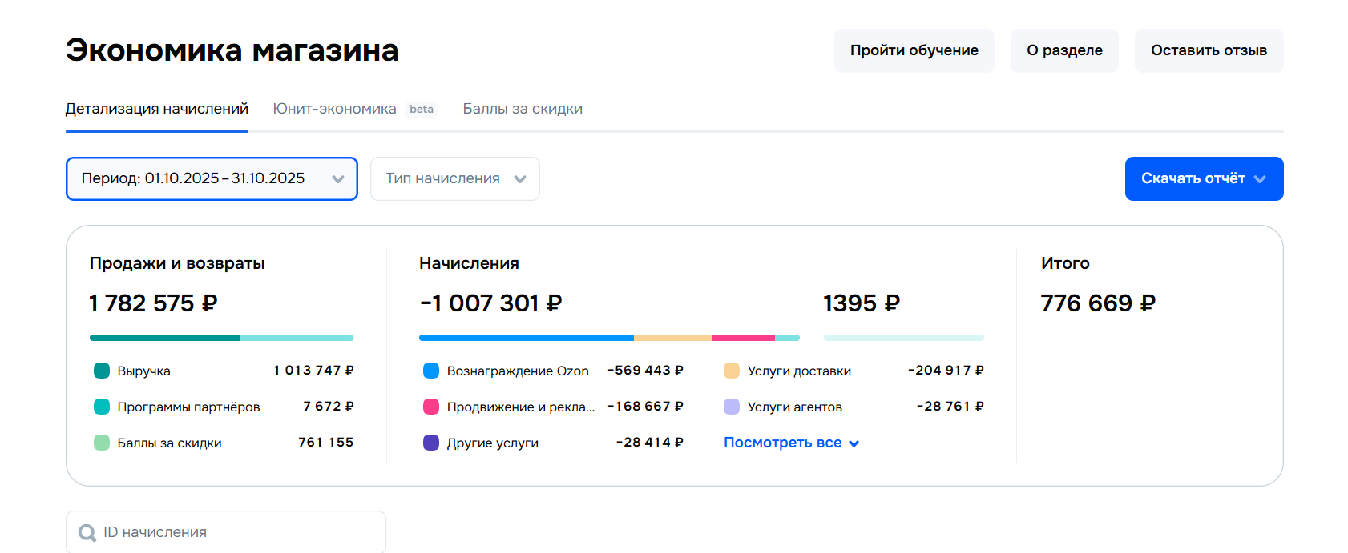This screenshot has width=1348, height=553.
Task: Click the orange Услуги доставки legend swatch
Action: [x=732, y=371]
